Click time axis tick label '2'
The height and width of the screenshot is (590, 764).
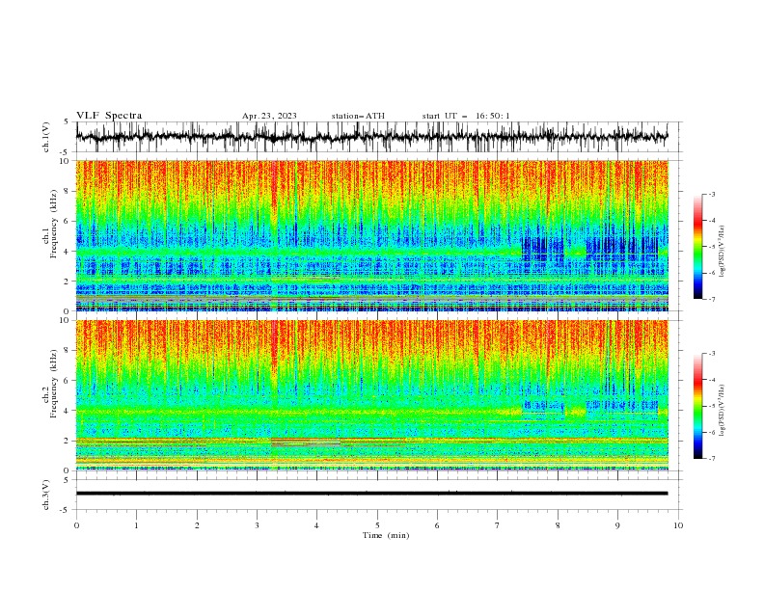pyautogui.click(x=197, y=525)
